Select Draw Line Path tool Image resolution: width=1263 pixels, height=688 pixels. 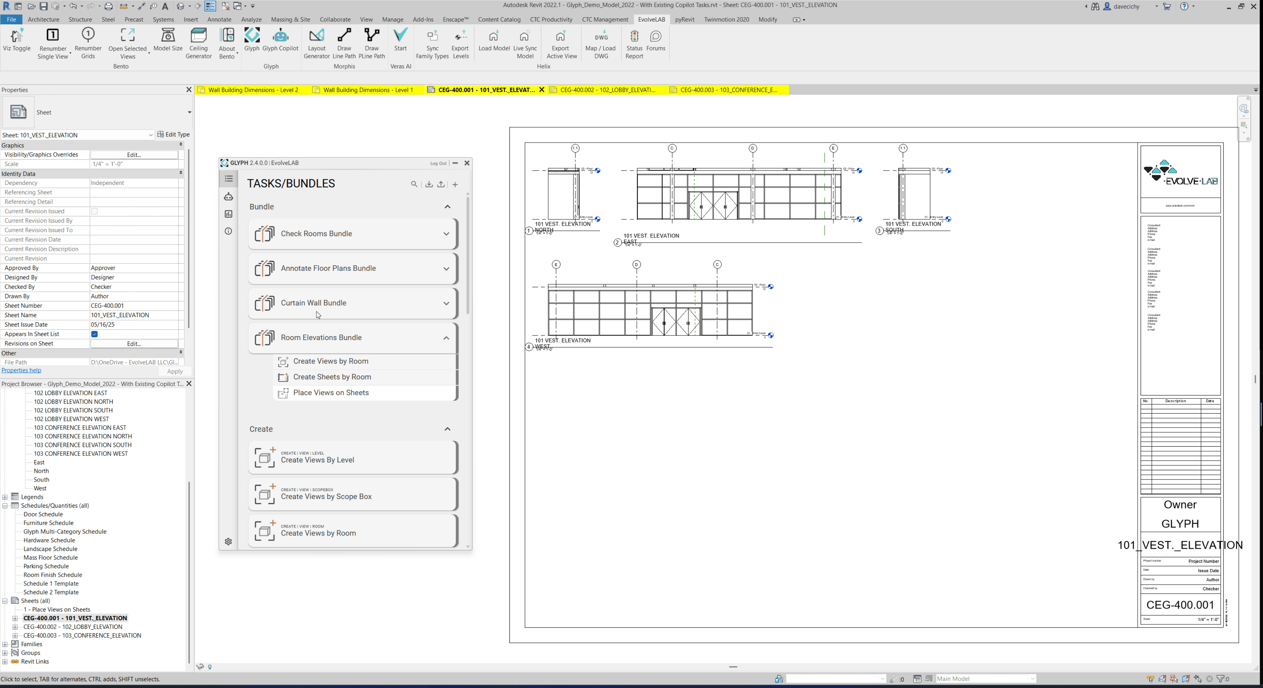pos(344,43)
